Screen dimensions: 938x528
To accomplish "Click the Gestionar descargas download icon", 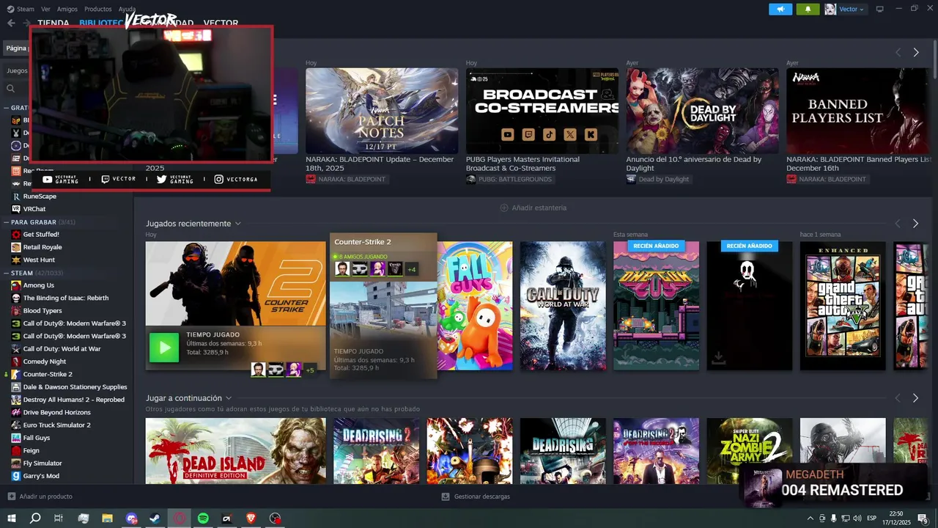I will click(446, 496).
